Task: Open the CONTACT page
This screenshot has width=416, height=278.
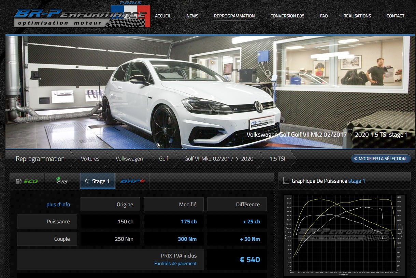Action: coord(396,16)
